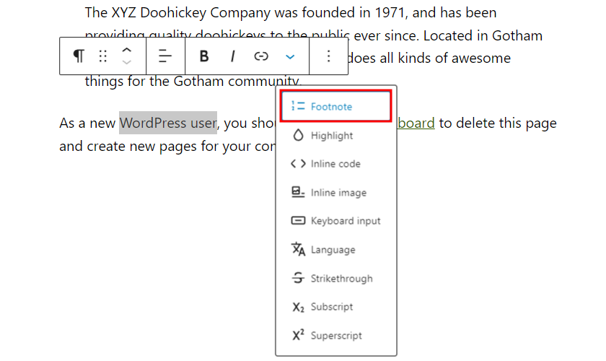Click the text 'to delete this page'
Image resolution: width=606 pixels, height=361 pixels.
[498, 123]
